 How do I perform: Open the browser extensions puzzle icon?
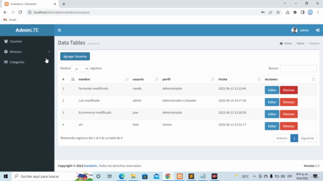[295, 12]
